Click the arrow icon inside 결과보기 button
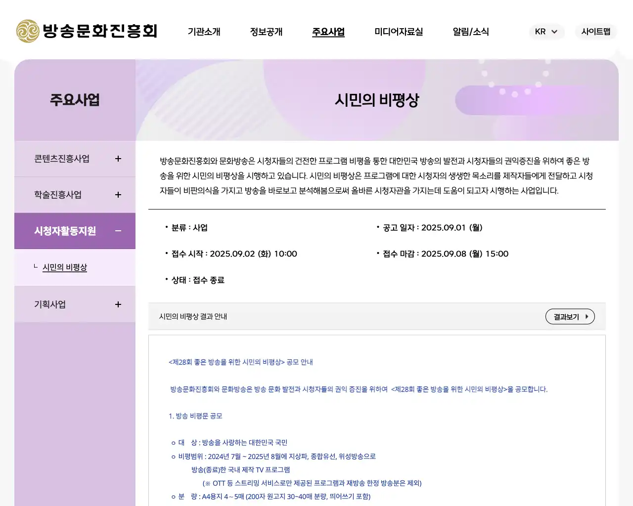633x506 pixels. 587,316
